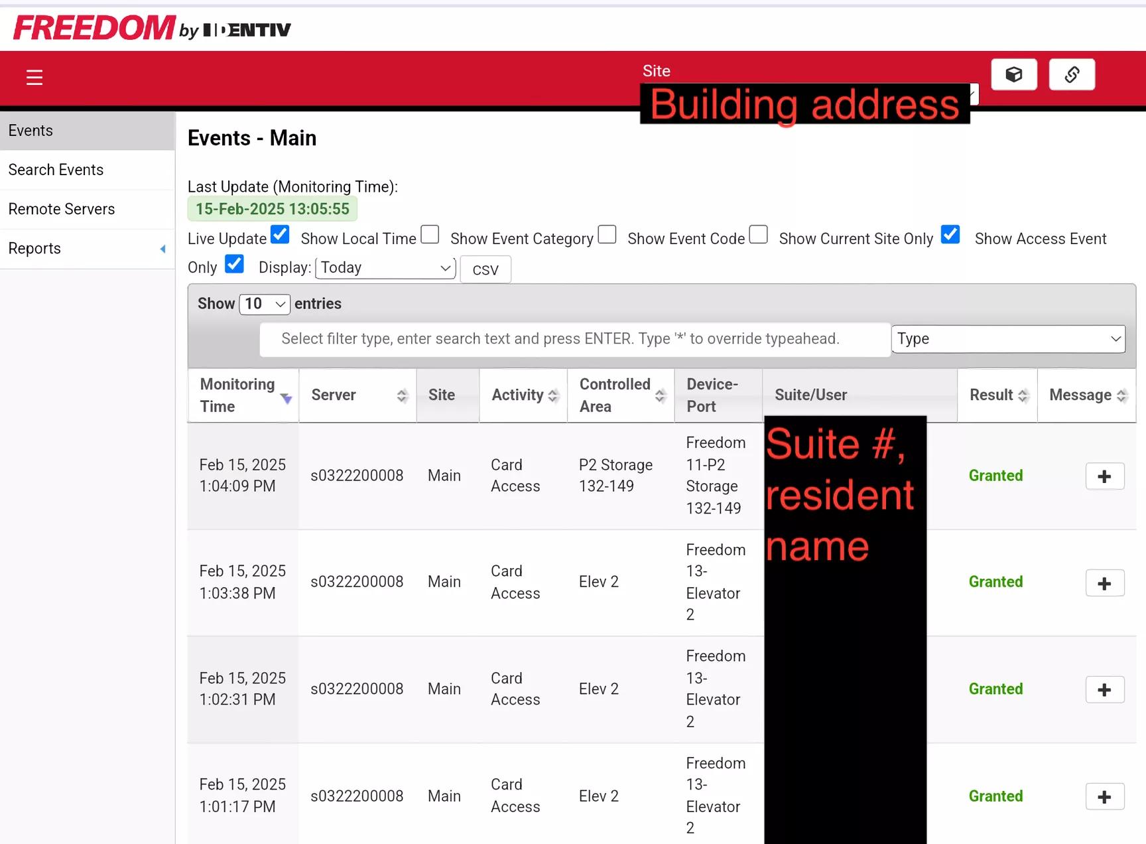Click the filter search text field
1146x844 pixels.
tap(574, 339)
